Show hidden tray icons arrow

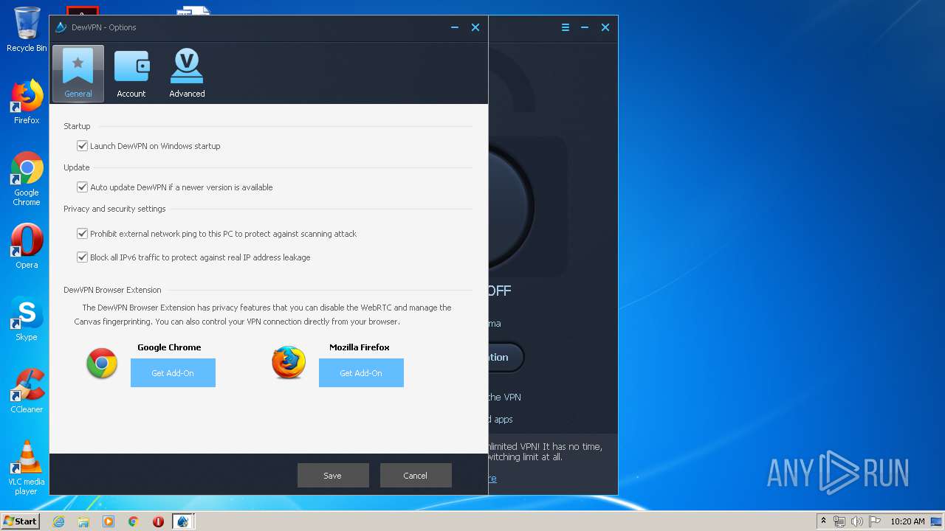tap(823, 521)
